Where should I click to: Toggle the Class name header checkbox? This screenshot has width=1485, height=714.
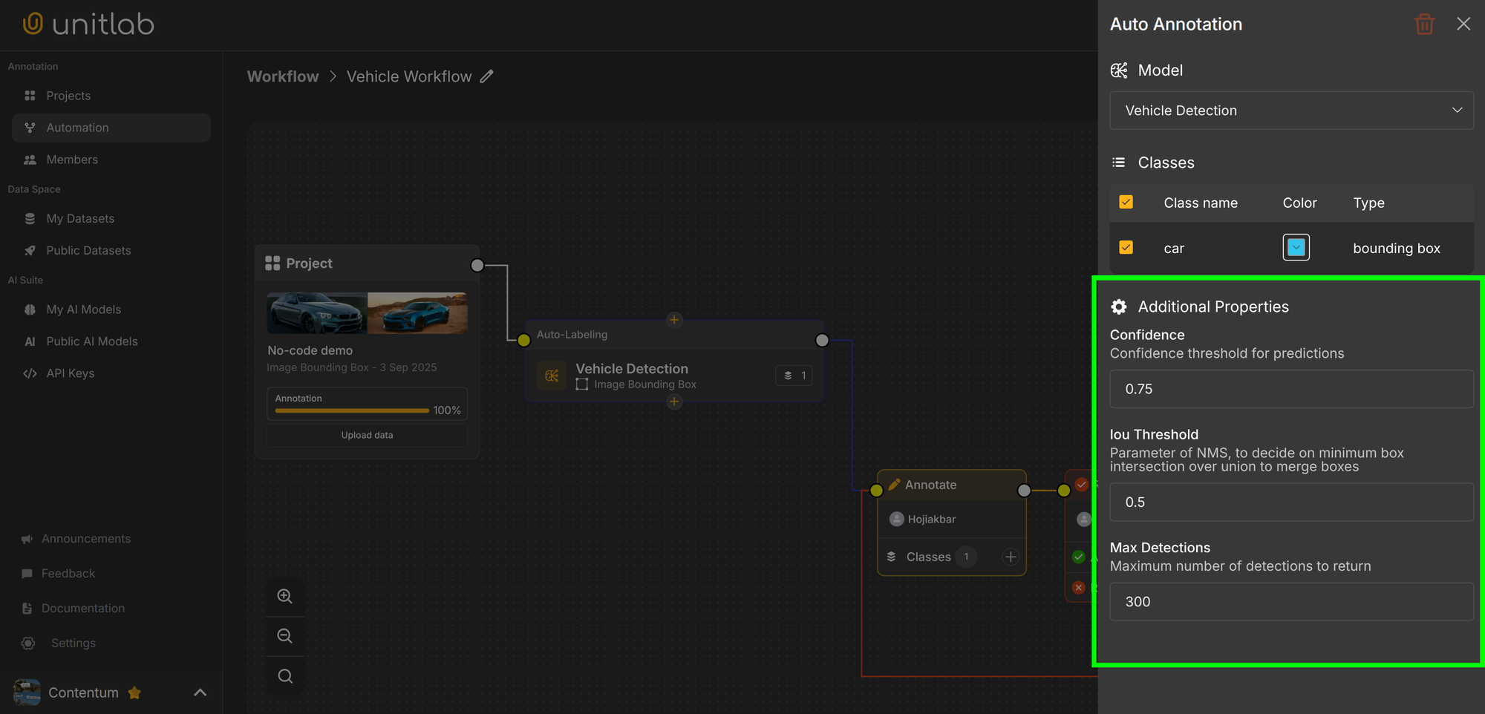1126,201
